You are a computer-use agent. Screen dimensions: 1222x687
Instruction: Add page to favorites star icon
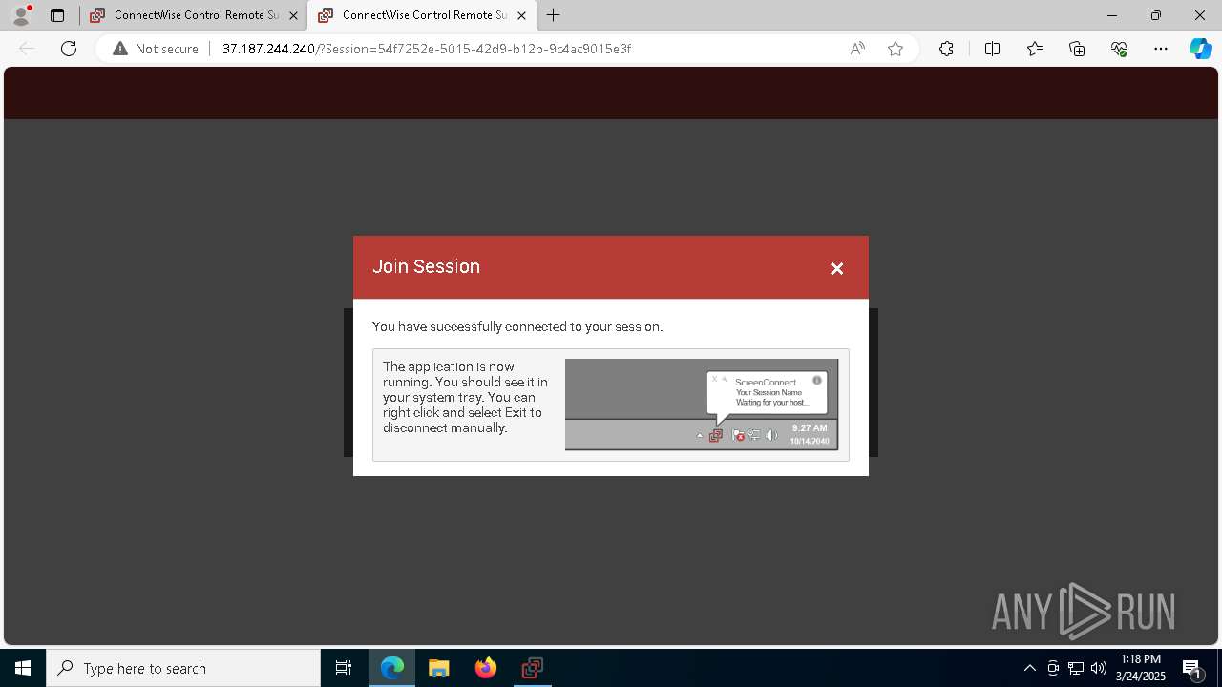[895, 49]
